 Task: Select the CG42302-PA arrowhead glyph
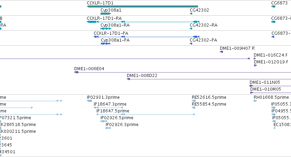(x=191, y=44)
